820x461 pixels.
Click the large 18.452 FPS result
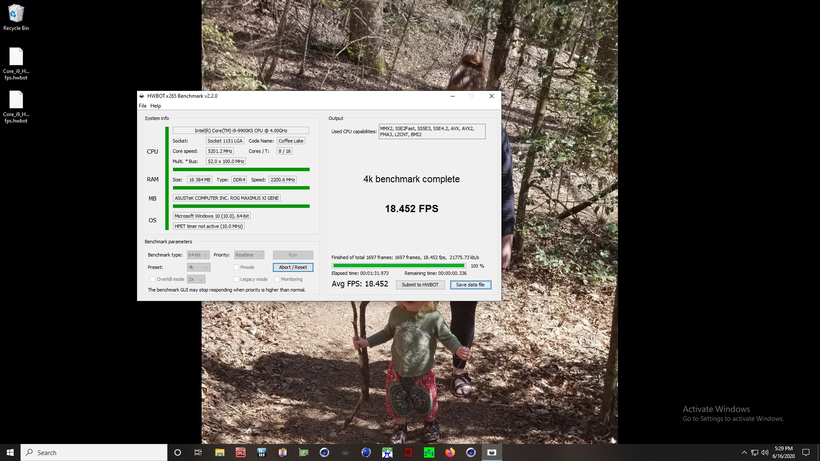[x=412, y=209]
